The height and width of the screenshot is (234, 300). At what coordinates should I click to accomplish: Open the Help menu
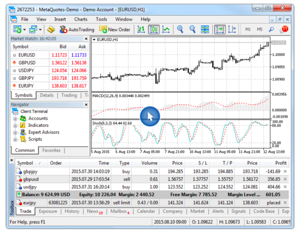(x=146, y=19)
